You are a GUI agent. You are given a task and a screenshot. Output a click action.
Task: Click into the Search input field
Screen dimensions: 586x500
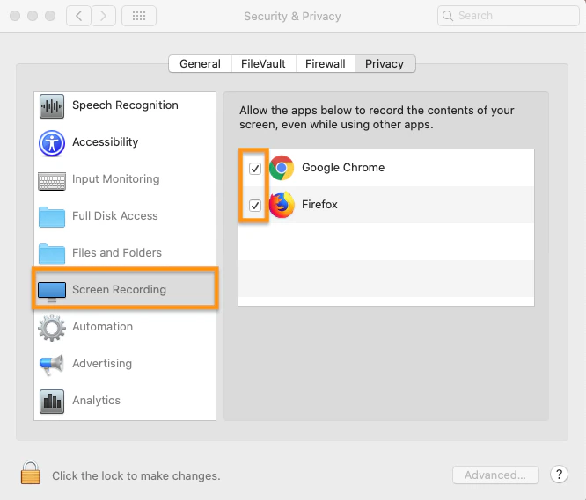(x=509, y=16)
